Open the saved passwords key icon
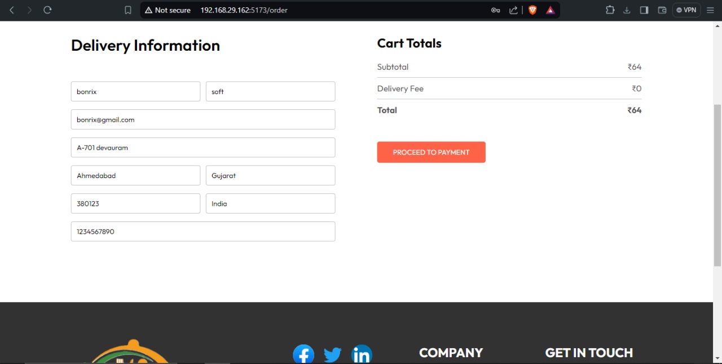Viewport: 722px width, 364px height. tap(495, 10)
